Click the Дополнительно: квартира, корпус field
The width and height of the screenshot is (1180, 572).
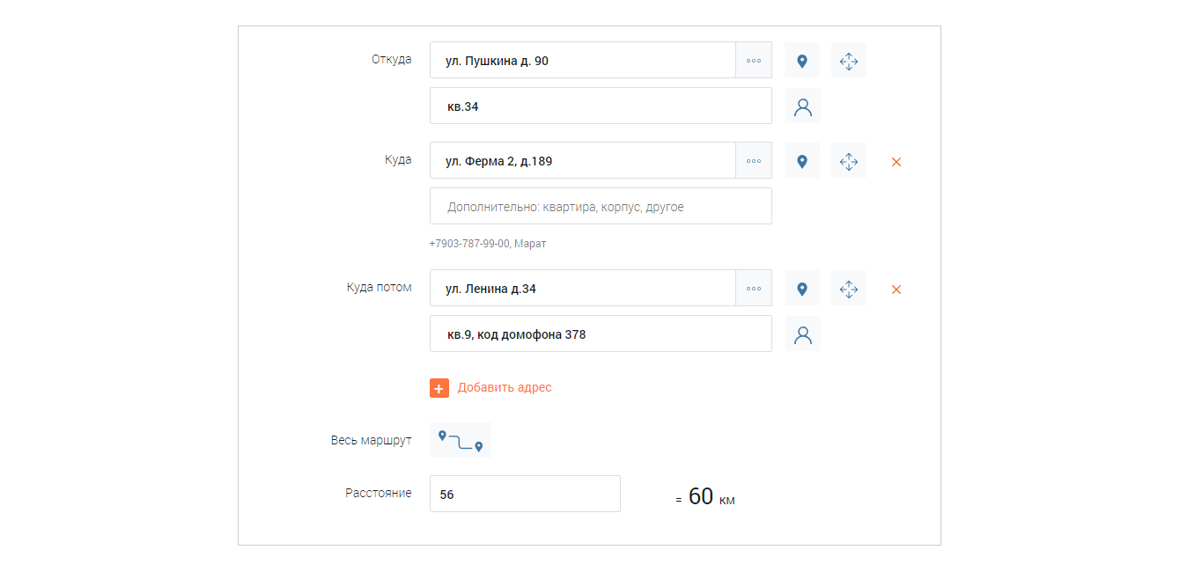[601, 207]
